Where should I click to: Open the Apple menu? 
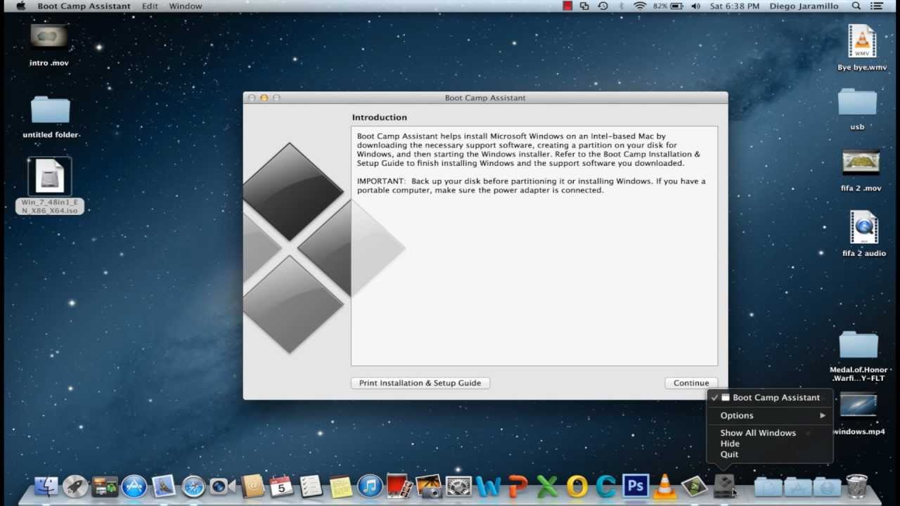click(20, 6)
